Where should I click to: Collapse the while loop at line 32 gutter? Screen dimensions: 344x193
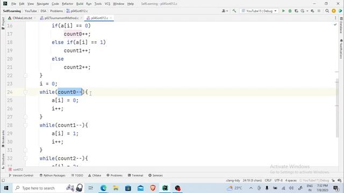(x=25, y=159)
